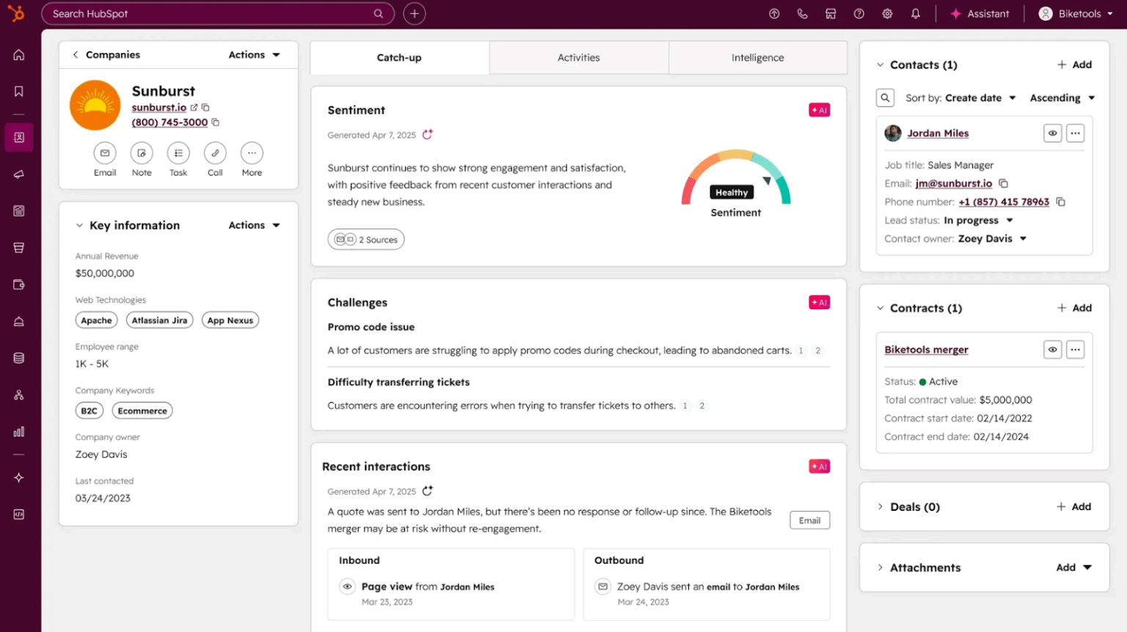
Task: Click the create plus button beside search
Action: coord(415,14)
